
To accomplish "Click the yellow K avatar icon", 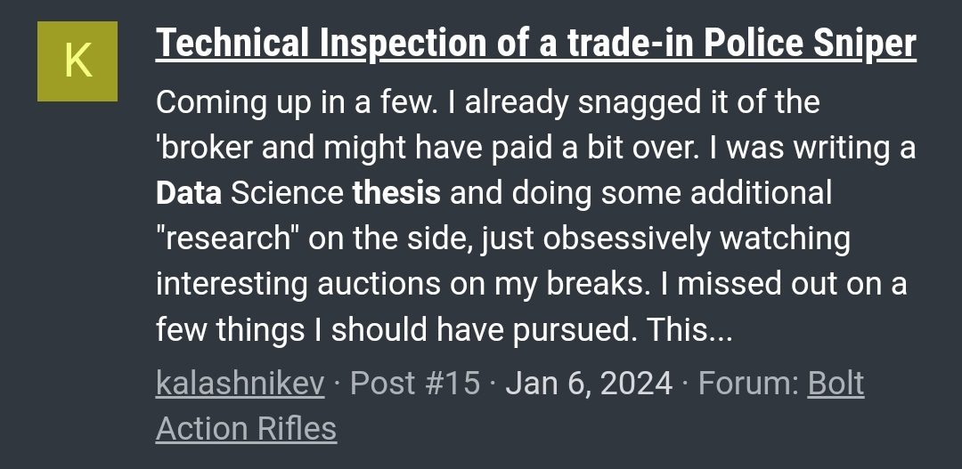I will pyautogui.click(x=77, y=61).
